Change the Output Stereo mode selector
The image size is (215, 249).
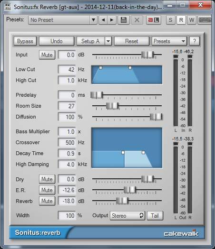pos(127,216)
